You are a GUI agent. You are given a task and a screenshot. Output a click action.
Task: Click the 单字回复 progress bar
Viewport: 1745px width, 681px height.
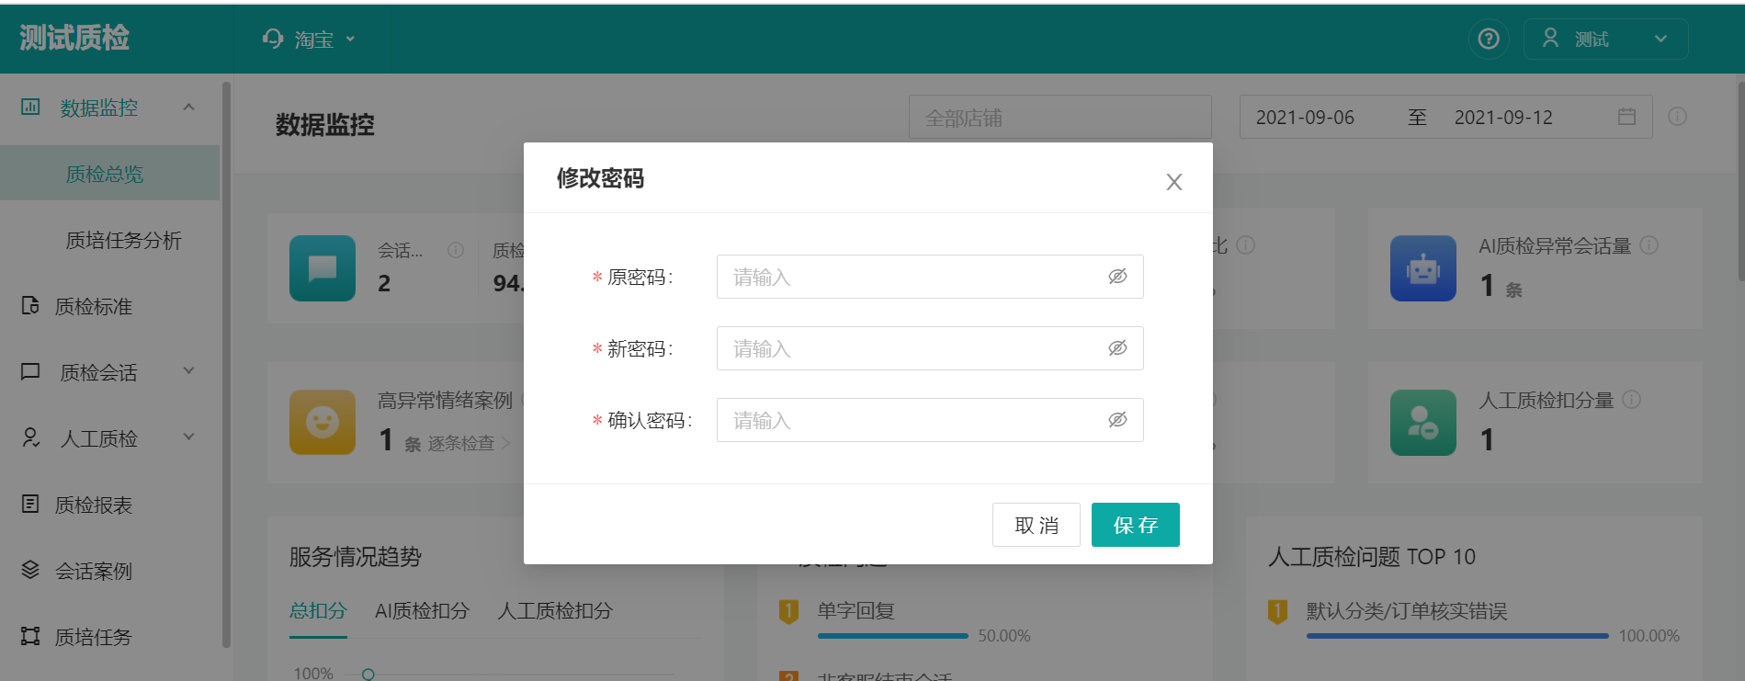(x=893, y=636)
